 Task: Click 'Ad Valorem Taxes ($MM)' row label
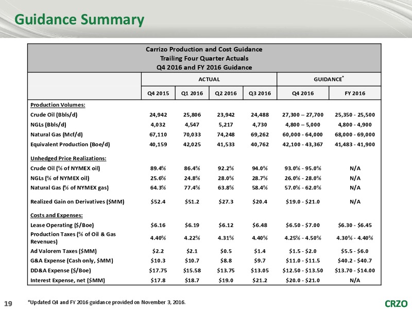point(63,251)
